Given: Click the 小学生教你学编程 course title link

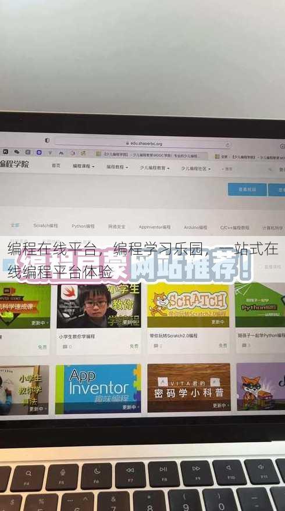Looking at the screenshot, I should (x=77, y=337).
